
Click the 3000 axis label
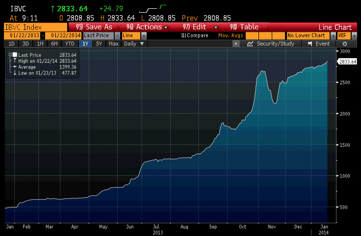[345, 51]
